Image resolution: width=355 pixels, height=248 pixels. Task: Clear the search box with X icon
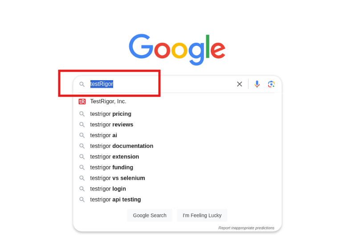coord(239,84)
